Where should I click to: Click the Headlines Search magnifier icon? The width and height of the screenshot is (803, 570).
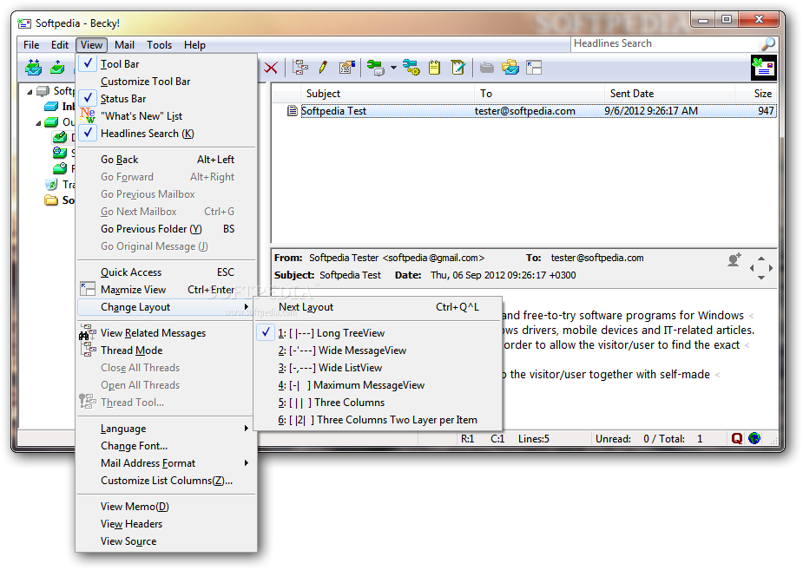click(767, 44)
